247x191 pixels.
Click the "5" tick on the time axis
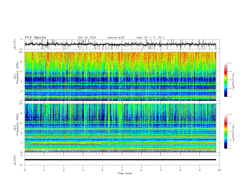pos(122,170)
